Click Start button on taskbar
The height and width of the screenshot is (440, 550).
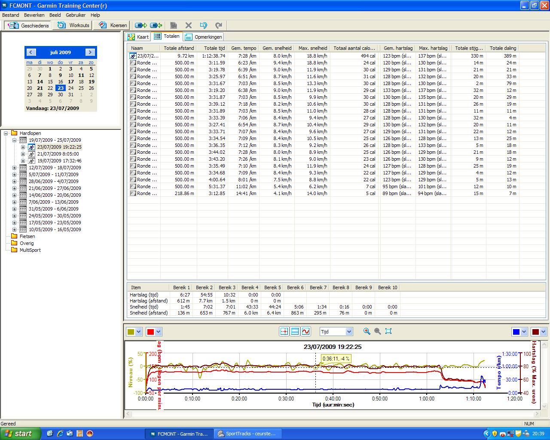[21, 434]
